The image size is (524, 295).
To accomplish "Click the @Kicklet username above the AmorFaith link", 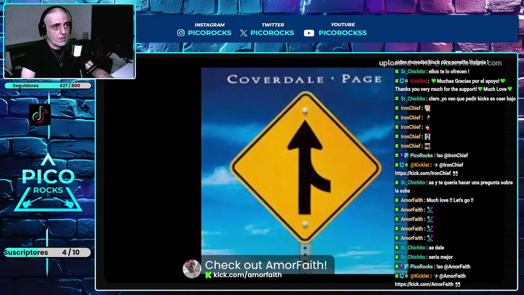I will click(x=420, y=276).
